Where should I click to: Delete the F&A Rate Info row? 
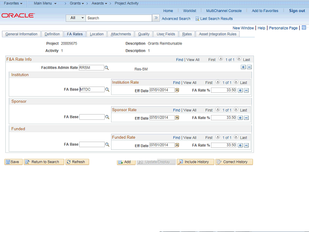(x=249, y=67)
